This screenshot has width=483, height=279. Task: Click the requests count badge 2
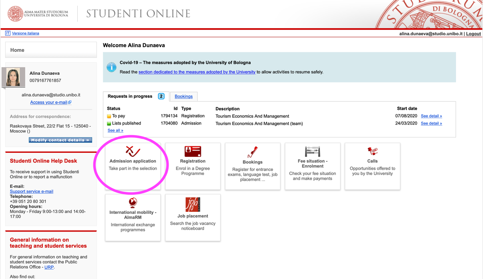[161, 96]
